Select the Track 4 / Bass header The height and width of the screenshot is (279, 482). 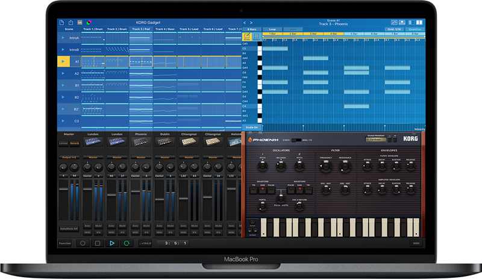coord(164,29)
